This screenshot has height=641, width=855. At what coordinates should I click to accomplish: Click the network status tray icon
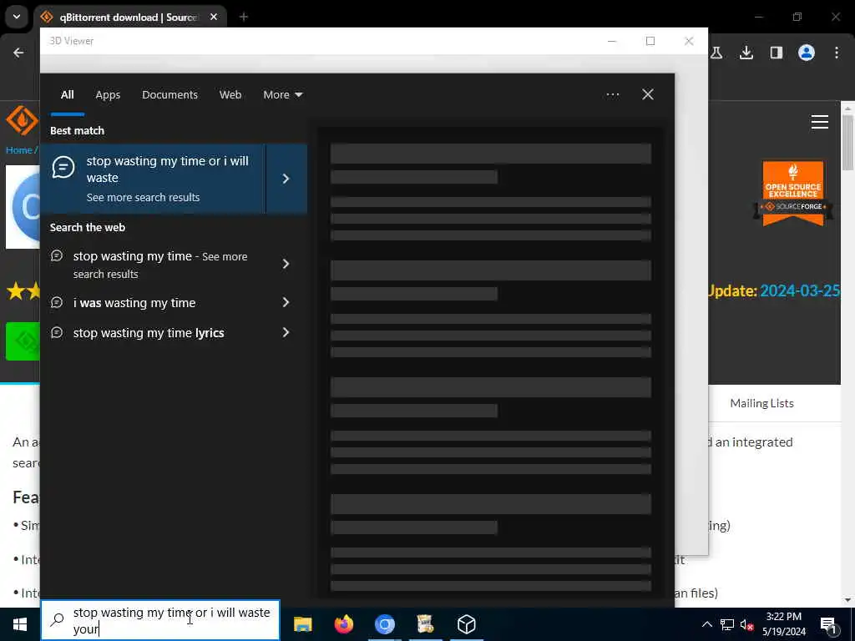pos(727,624)
